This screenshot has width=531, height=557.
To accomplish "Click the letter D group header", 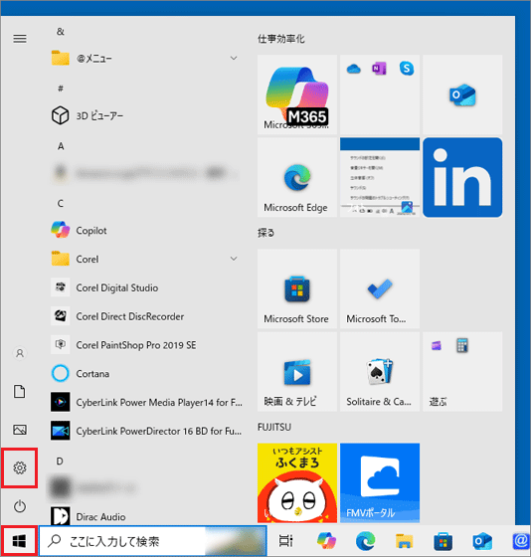I will [60, 462].
